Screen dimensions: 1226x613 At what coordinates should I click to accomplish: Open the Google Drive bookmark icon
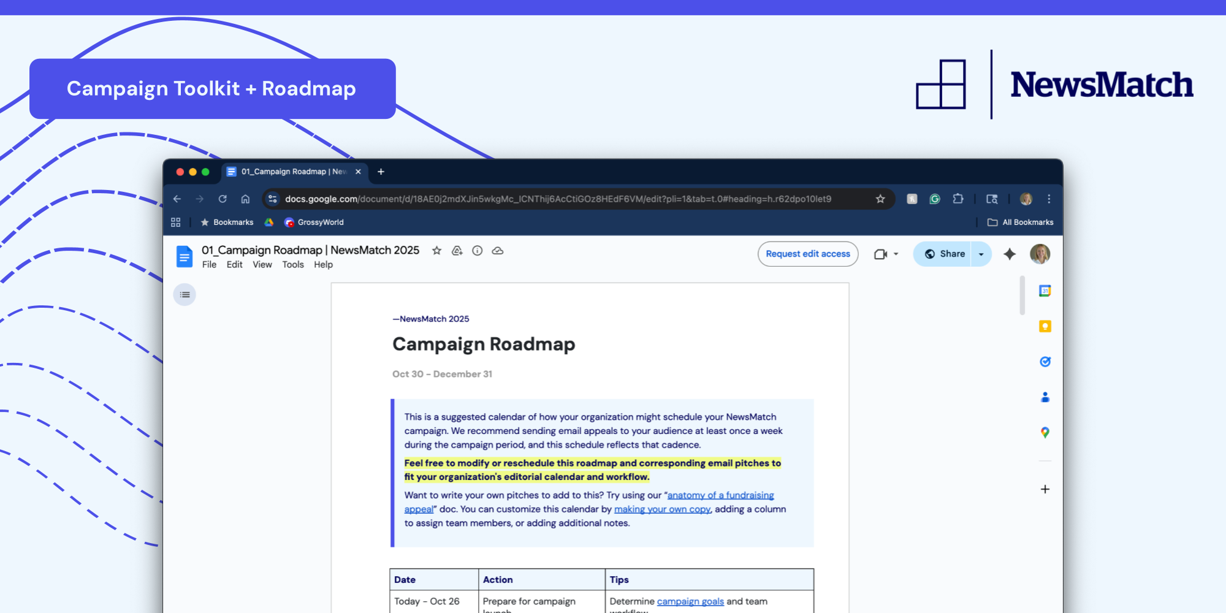point(268,222)
